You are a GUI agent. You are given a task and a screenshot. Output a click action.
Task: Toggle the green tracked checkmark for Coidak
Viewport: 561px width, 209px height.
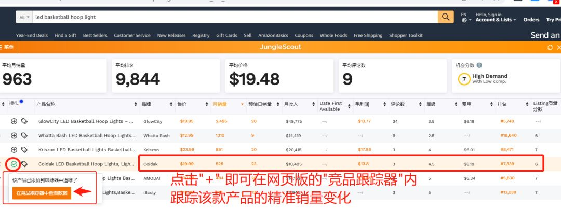point(14,164)
